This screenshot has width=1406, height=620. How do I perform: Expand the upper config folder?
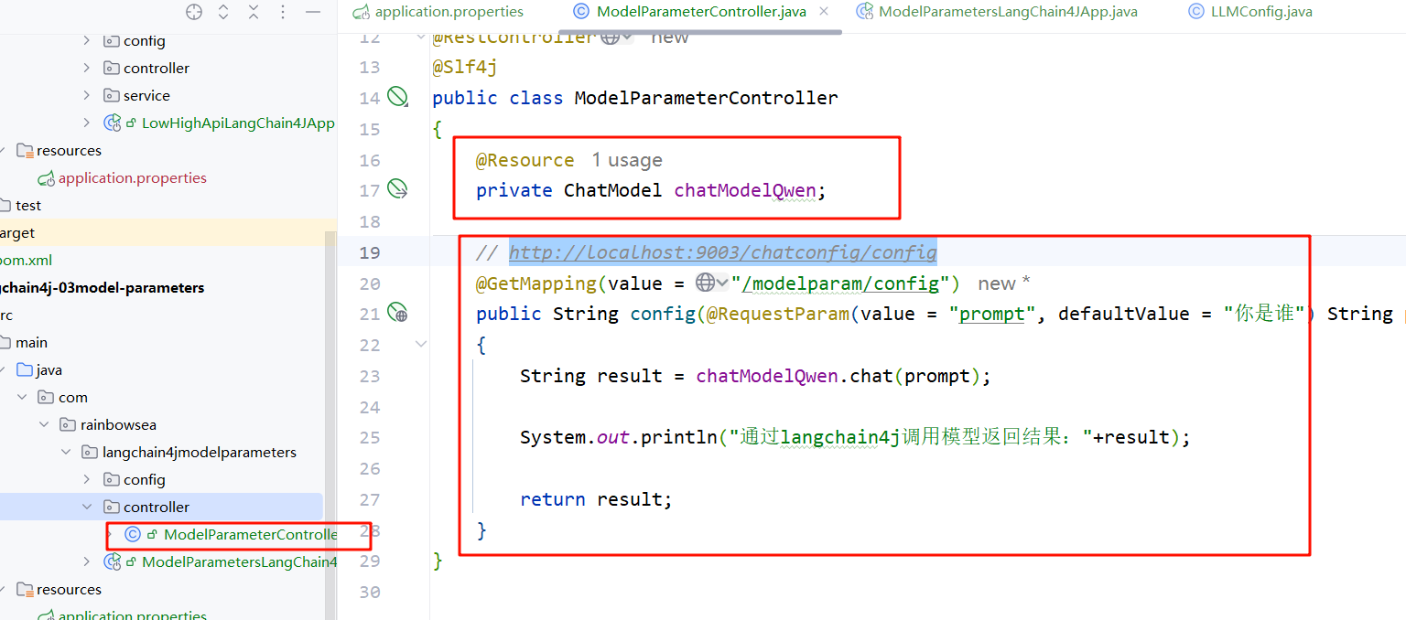pos(87,40)
